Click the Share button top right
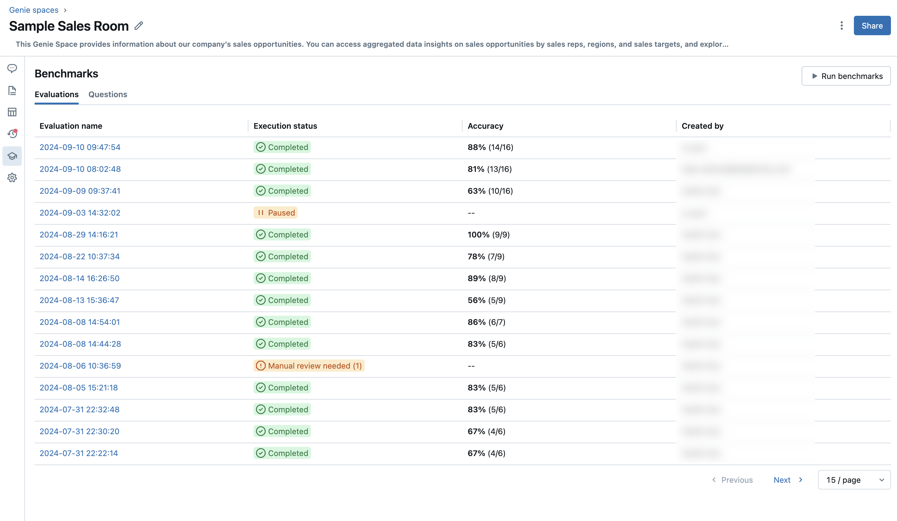Viewport: 897px width, 521px height. click(x=872, y=26)
